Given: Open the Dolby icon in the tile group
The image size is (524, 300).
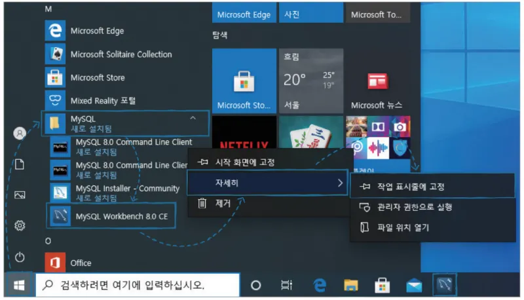Looking at the screenshot, I should click(x=378, y=126).
